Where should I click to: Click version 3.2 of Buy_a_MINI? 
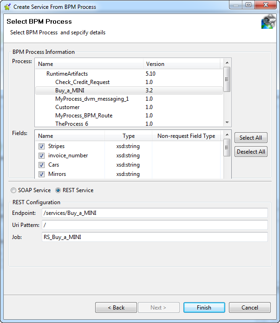149,90
